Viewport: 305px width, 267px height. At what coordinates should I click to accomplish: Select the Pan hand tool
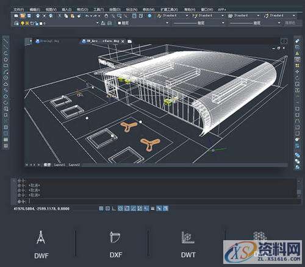(x=106, y=16)
